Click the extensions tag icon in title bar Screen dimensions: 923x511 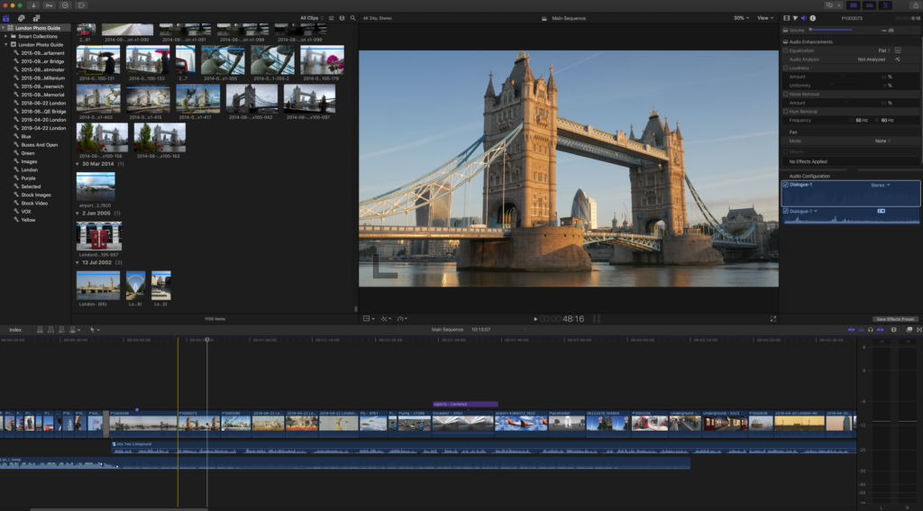tap(81, 5)
